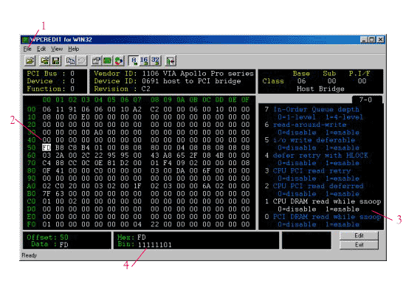Image resolution: width=406 pixels, height=295 pixels.
Task: Select hex cell E0 in row 10
Action: click(x=86, y=117)
